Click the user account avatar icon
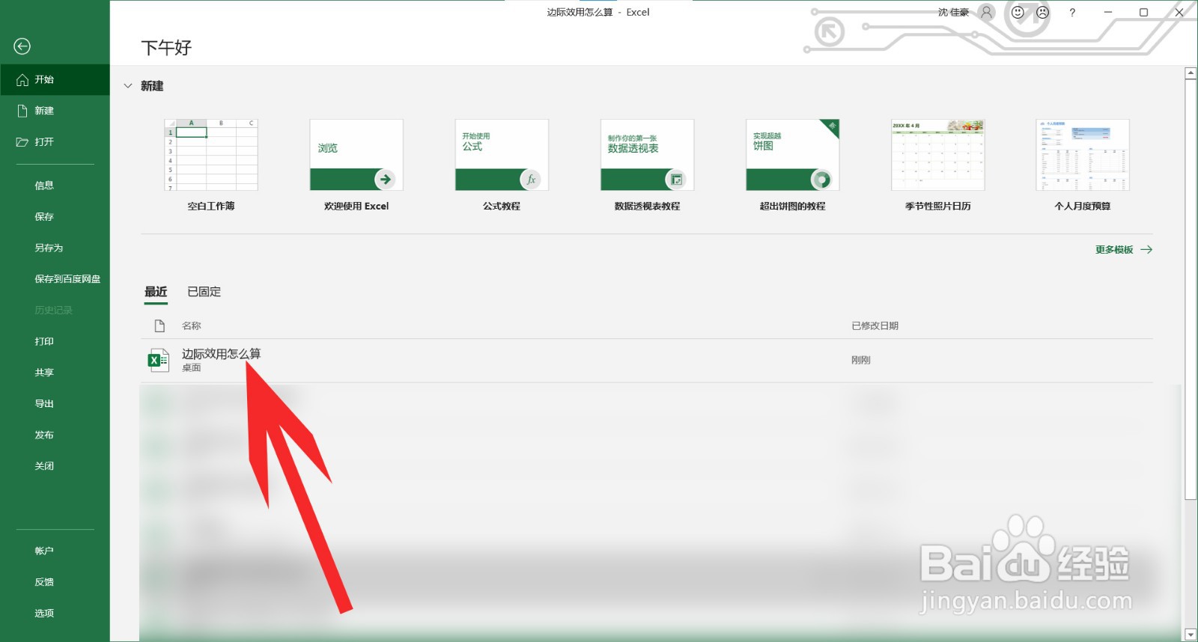This screenshot has width=1198, height=642. (x=987, y=12)
